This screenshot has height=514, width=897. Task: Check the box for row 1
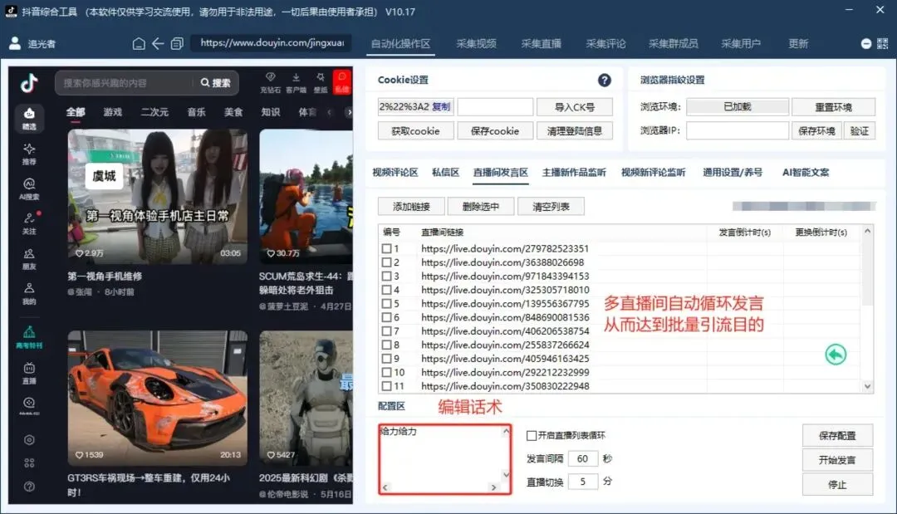[x=387, y=249]
